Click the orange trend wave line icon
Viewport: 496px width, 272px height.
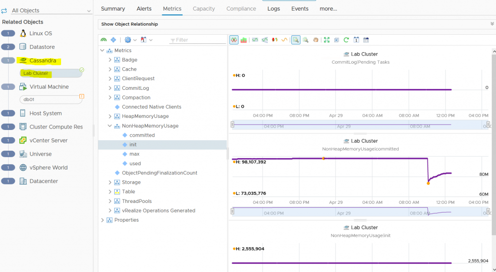pyautogui.click(x=284, y=40)
